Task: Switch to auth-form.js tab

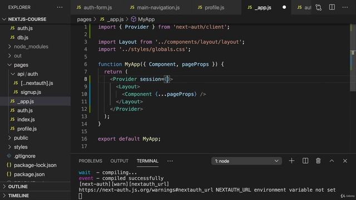Action: (98, 7)
